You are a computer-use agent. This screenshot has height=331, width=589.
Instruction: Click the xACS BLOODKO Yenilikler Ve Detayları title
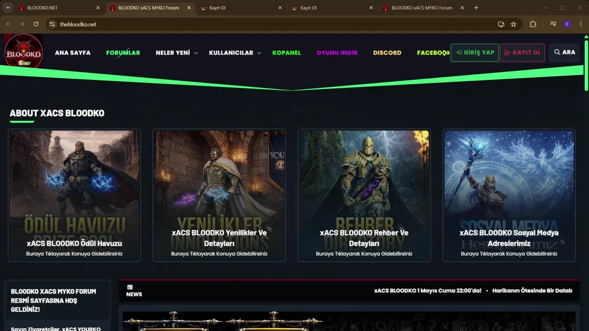coord(219,238)
